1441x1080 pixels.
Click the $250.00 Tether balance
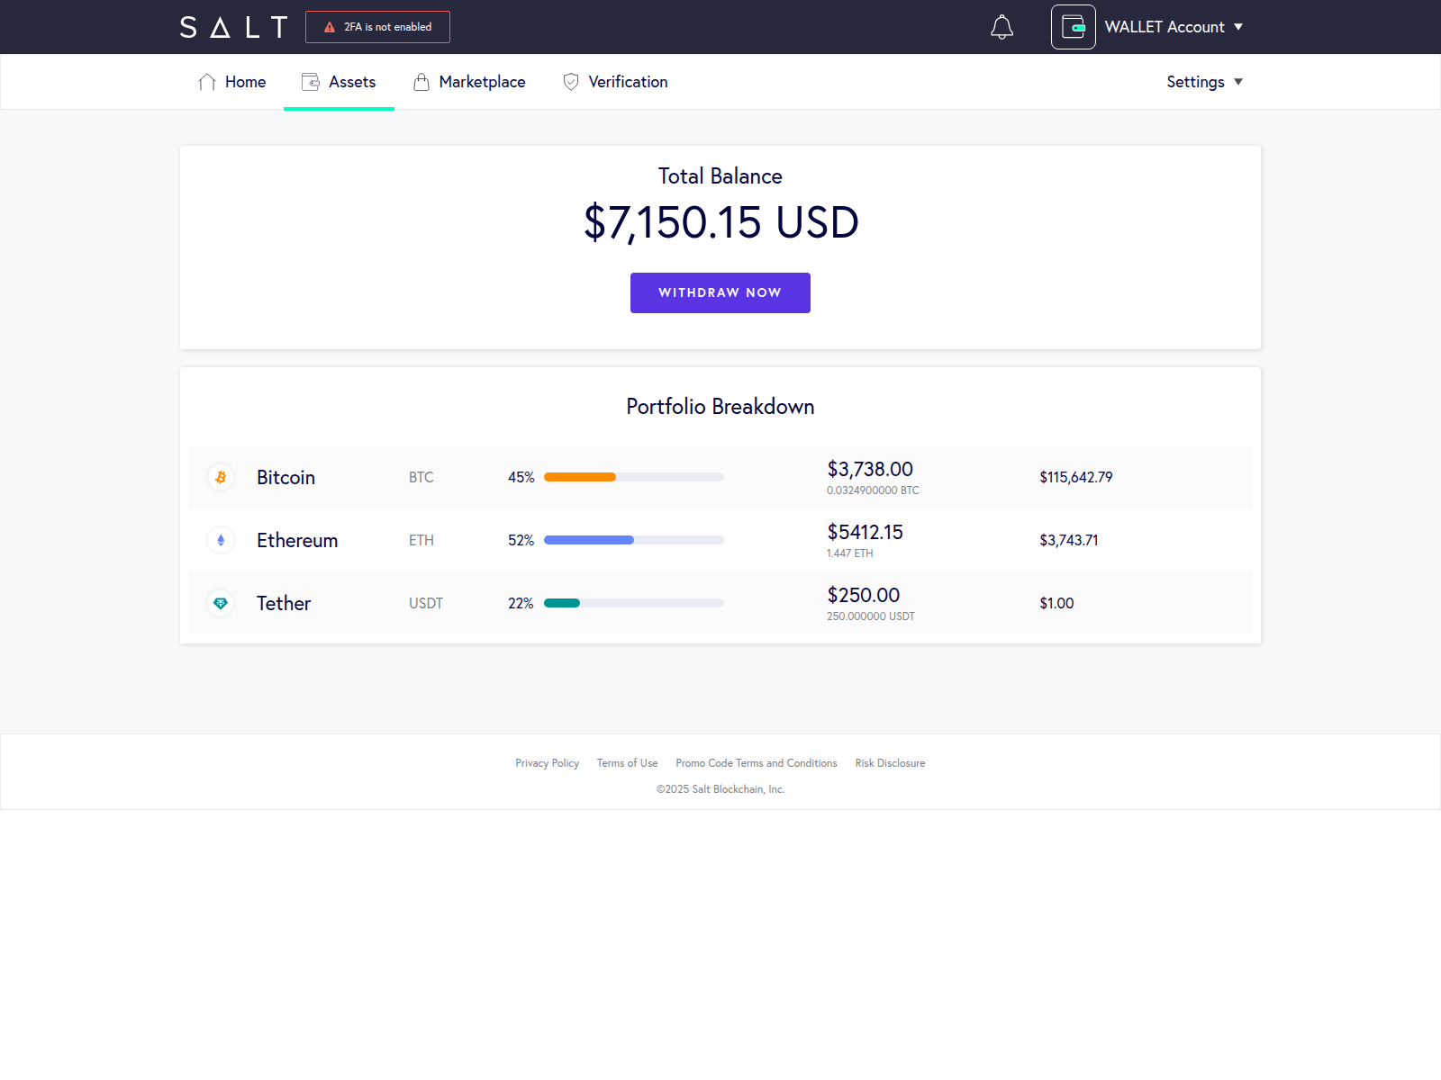point(863,595)
